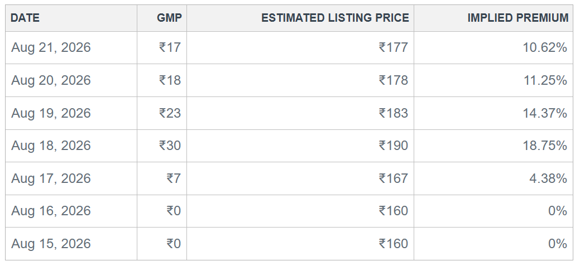Click the 4.38% implied premium value

pyautogui.click(x=548, y=178)
